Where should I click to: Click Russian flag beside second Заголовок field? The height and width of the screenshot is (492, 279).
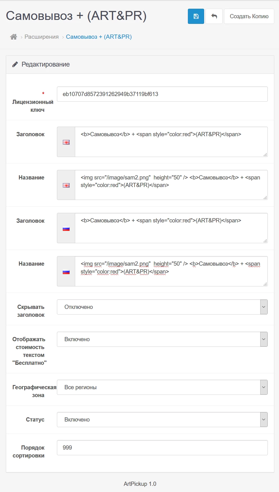pos(66,229)
